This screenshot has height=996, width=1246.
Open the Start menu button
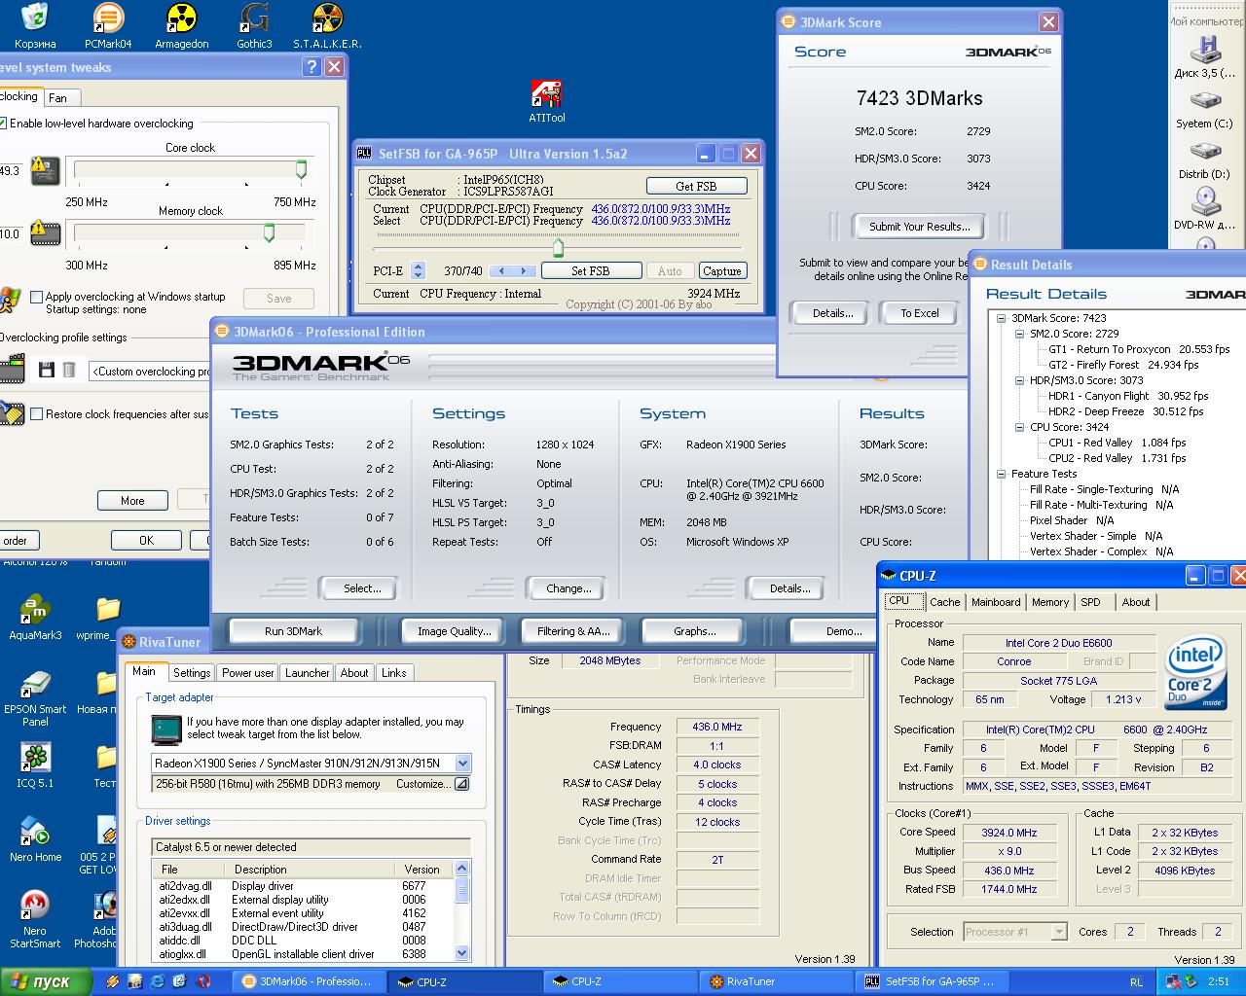(x=46, y=981)
